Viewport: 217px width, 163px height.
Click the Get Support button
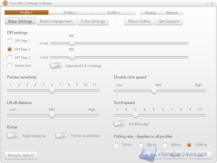click(x=169, y=21)
